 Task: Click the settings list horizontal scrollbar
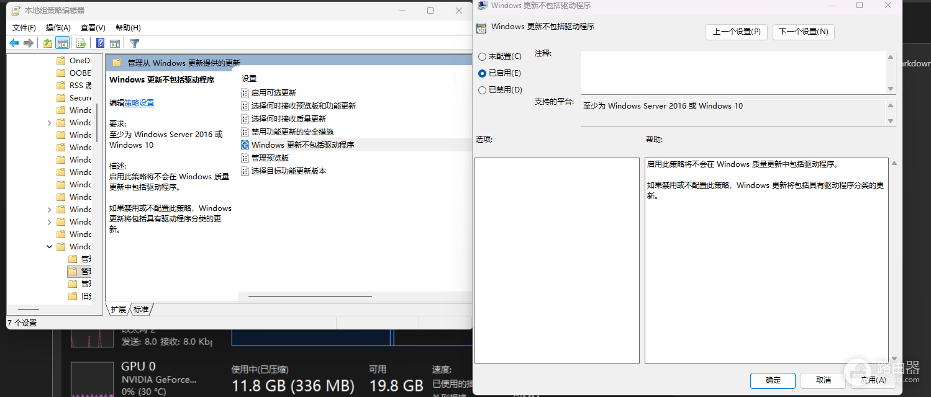(x=310, y=297)
